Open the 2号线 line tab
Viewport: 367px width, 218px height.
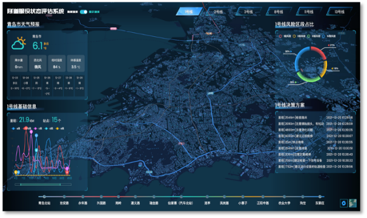(218, 12)
